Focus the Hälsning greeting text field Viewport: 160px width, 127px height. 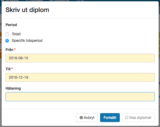80,97
